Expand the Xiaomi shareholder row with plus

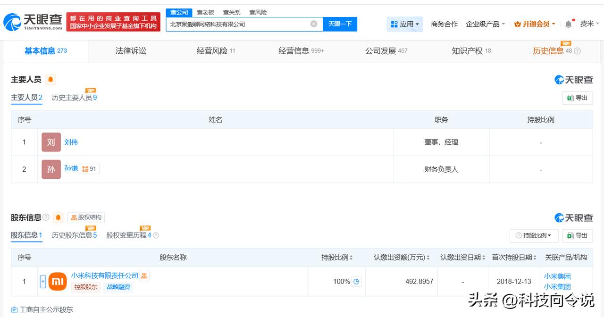[43, 282]
